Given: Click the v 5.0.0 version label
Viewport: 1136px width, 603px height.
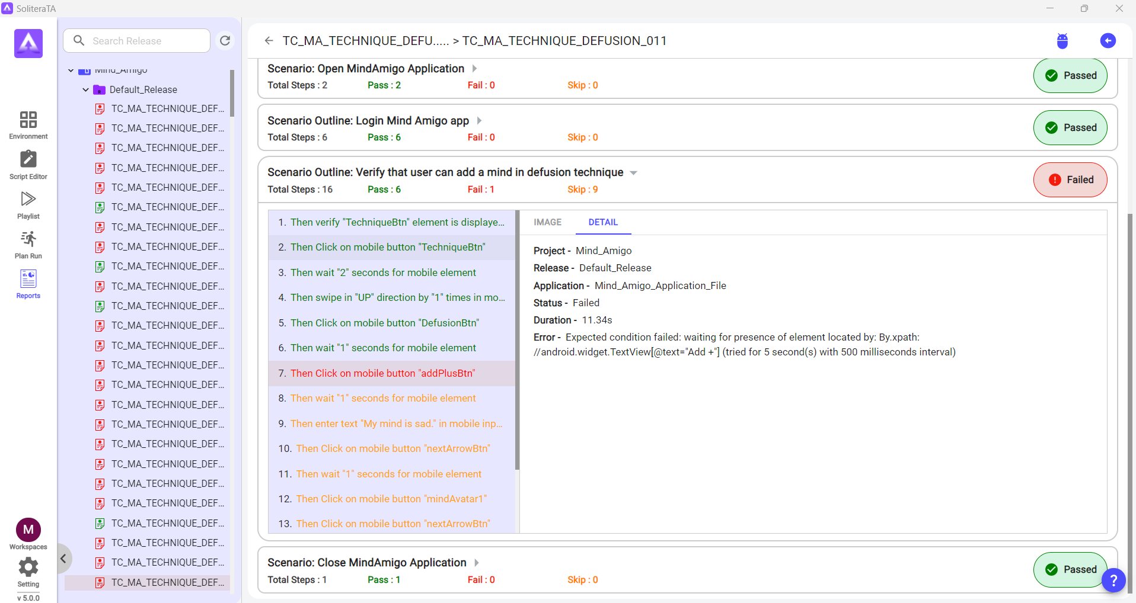Looking at the screenshot, I should click(28, 598).
